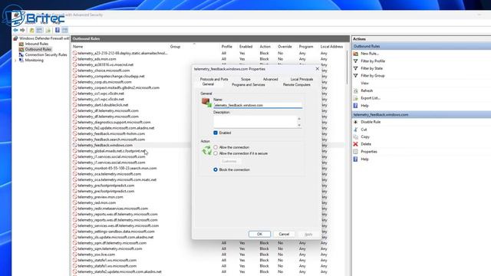Screen dimensions: 491x276
Task: Expand the Monitoring tree node
Action: tap(15, 61)
